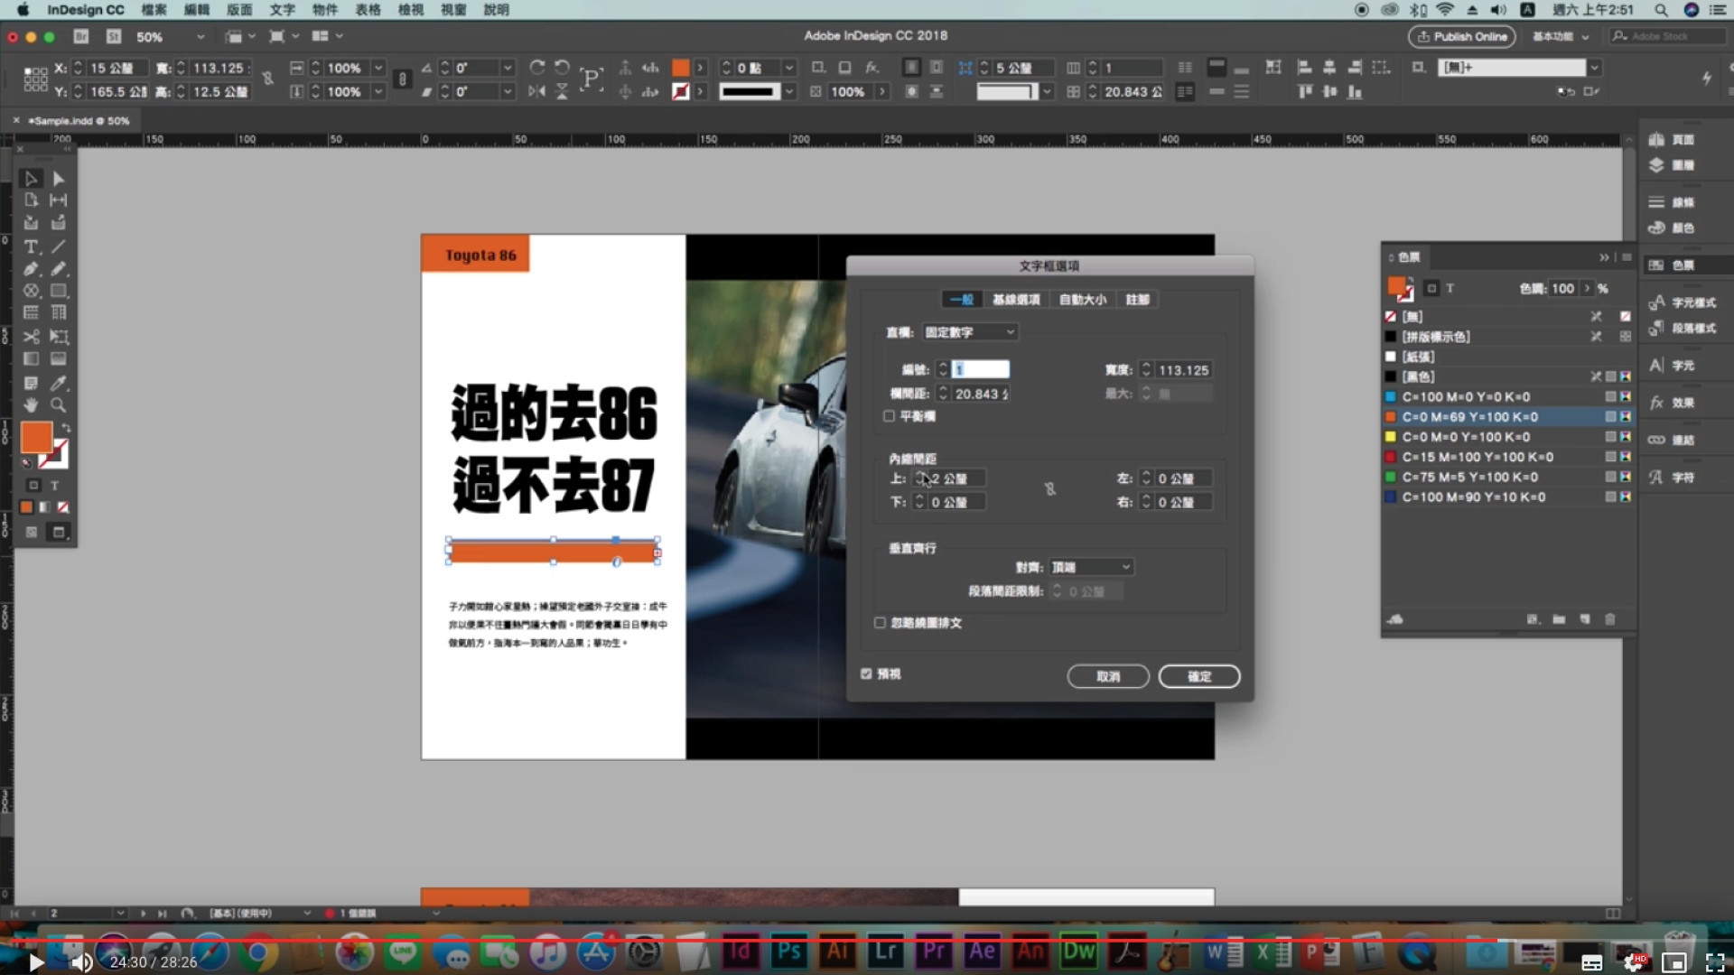Toggle formatting affects text T in Swatches
This screenshot has height=975, width=1734.
[x=1450, y=289]
